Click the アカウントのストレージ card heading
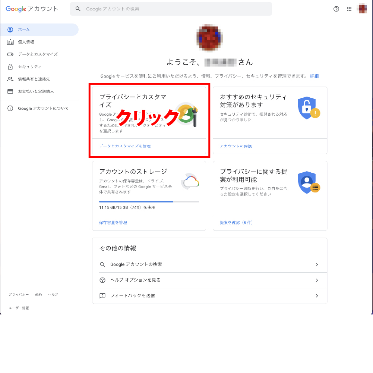This screenshot has height=373, width=373. click(133, 172)
